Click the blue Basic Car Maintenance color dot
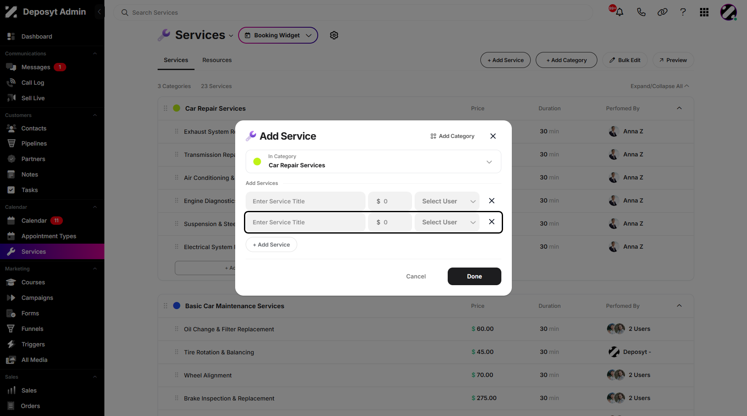This screenshot has width=747, height=416. point(176,306)
